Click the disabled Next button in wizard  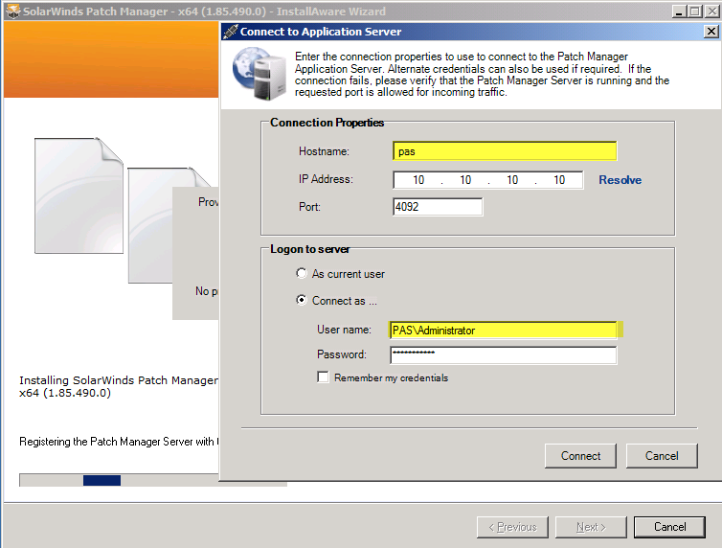point(591,527)
